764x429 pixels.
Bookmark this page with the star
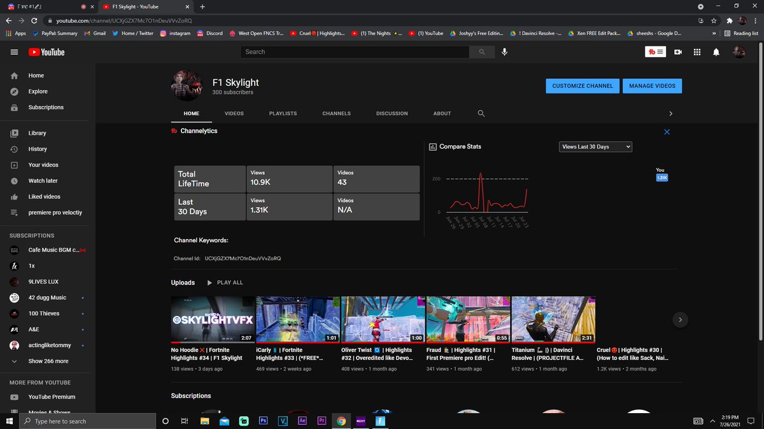[714, 21]
